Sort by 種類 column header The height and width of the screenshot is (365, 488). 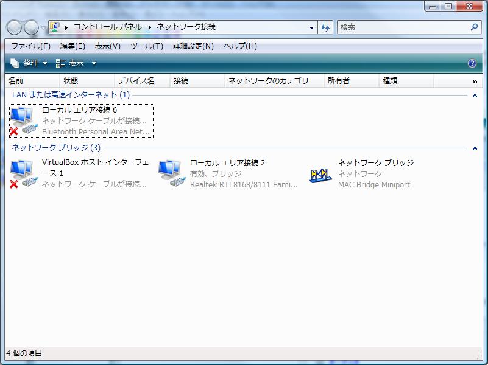406,81
